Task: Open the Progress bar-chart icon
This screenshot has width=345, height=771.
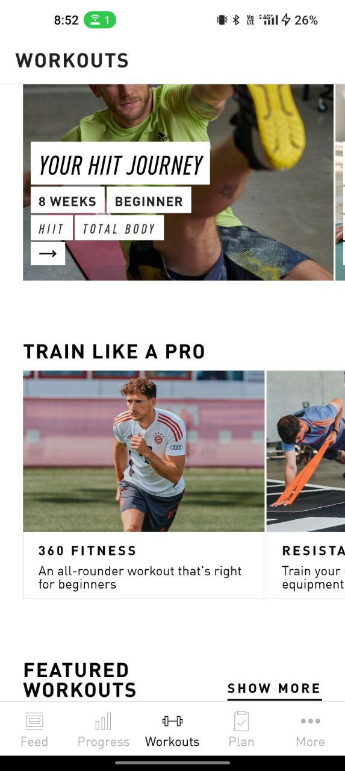Action: pyautogui.click(x=104, y=720)
